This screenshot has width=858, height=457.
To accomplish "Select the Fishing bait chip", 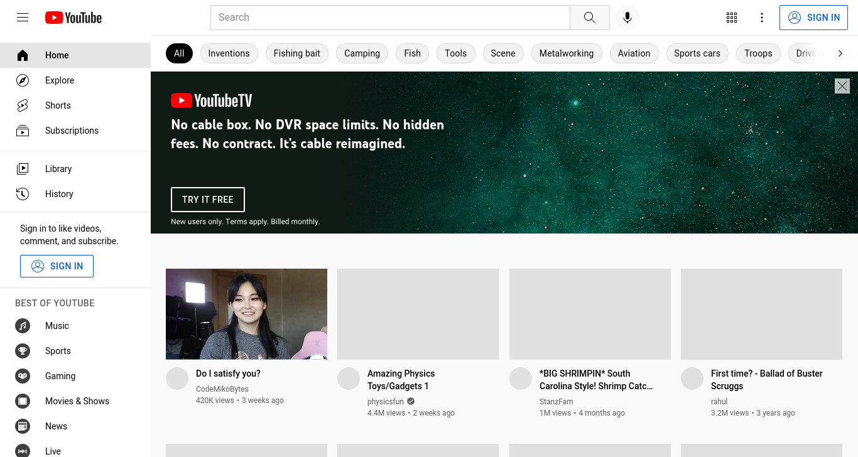I will tap(297, 53).
